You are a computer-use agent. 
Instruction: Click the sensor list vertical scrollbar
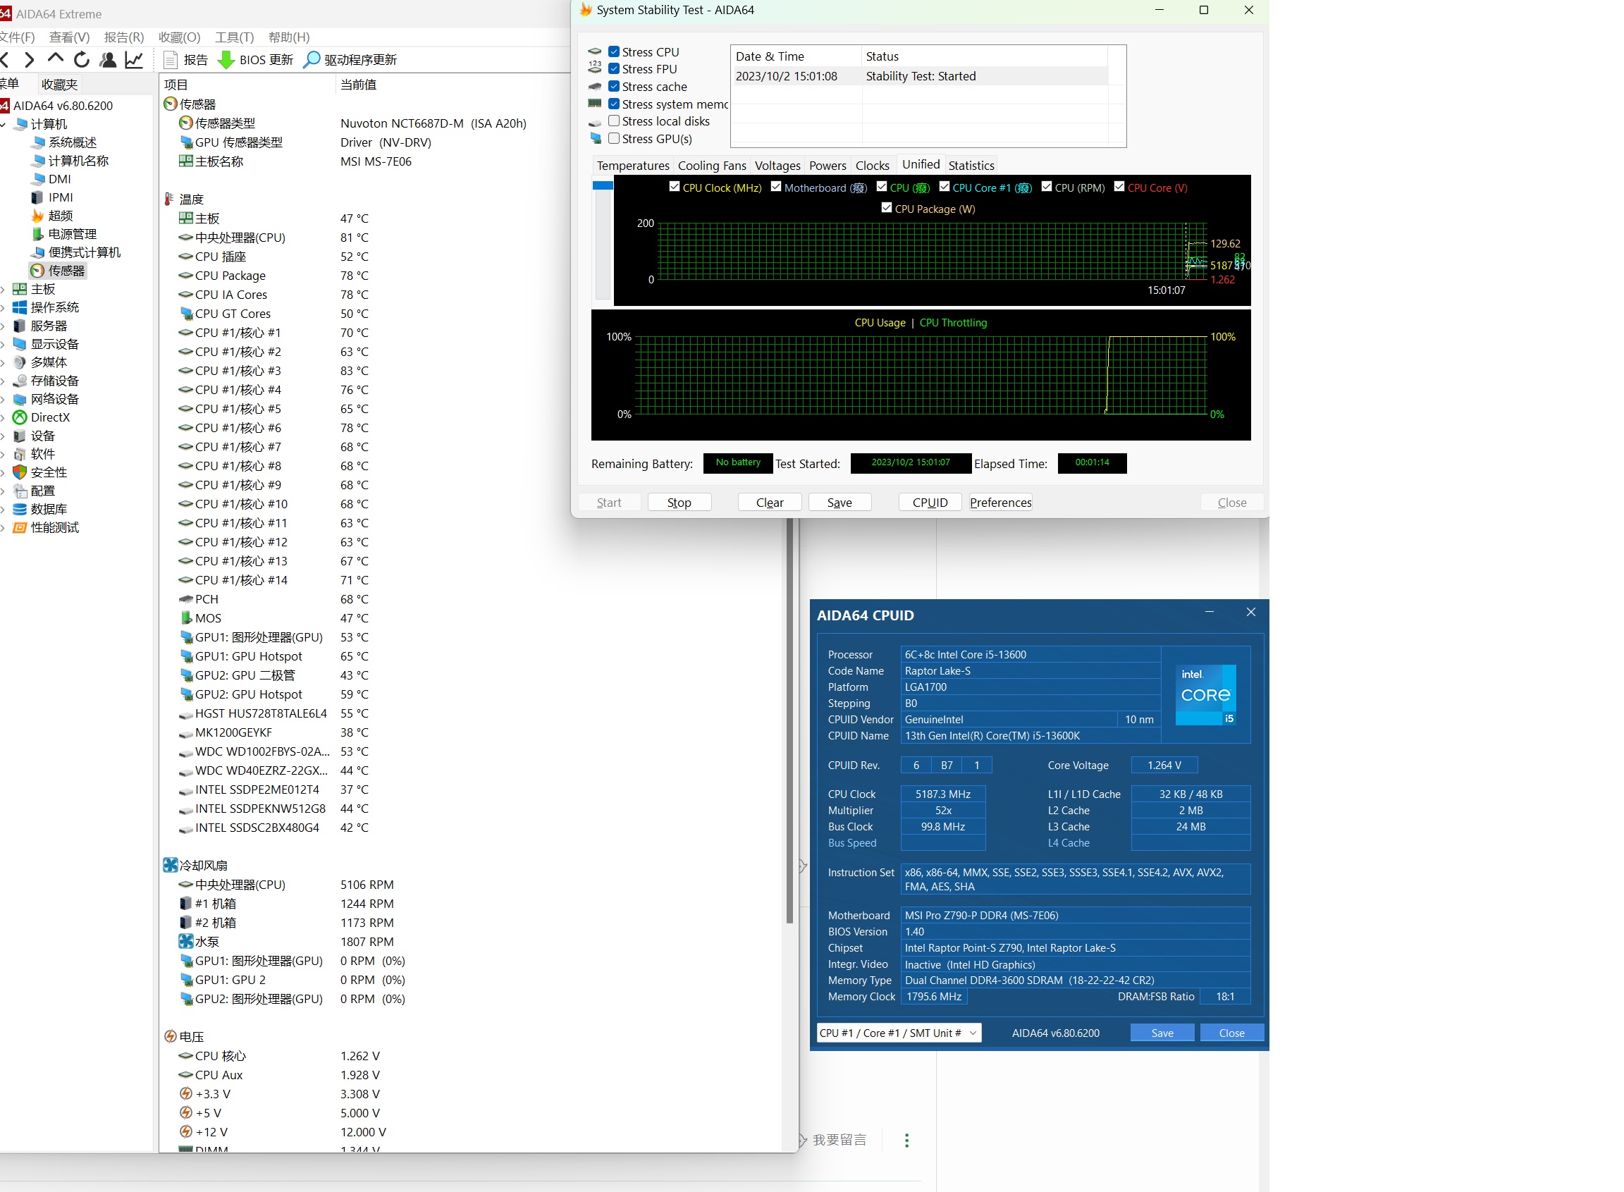(x=789, y=722)
